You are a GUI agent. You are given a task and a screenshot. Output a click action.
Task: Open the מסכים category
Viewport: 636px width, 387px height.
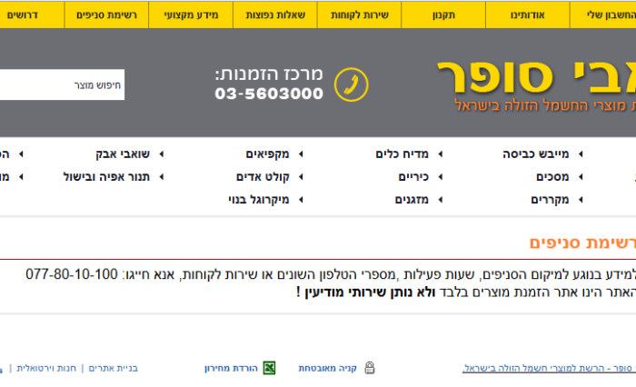pyautogui.click(x=552, y=177)
